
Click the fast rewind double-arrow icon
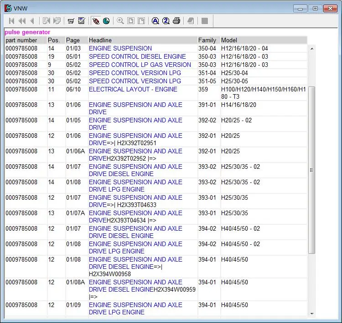tap(22, 21)
